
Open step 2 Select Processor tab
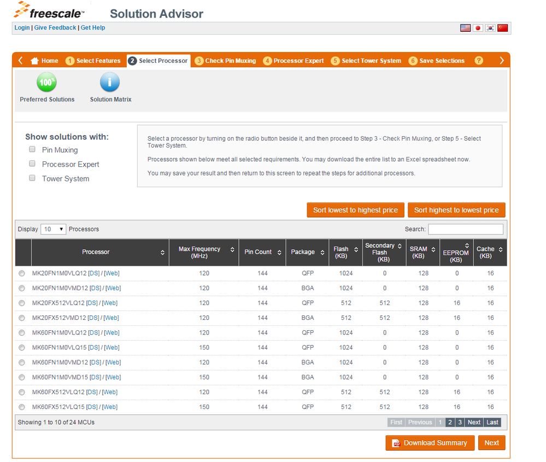coord(158,61)
